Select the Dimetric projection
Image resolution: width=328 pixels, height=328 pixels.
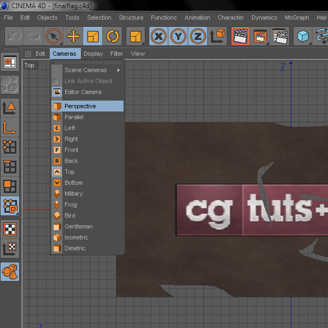tap(87, 248)
